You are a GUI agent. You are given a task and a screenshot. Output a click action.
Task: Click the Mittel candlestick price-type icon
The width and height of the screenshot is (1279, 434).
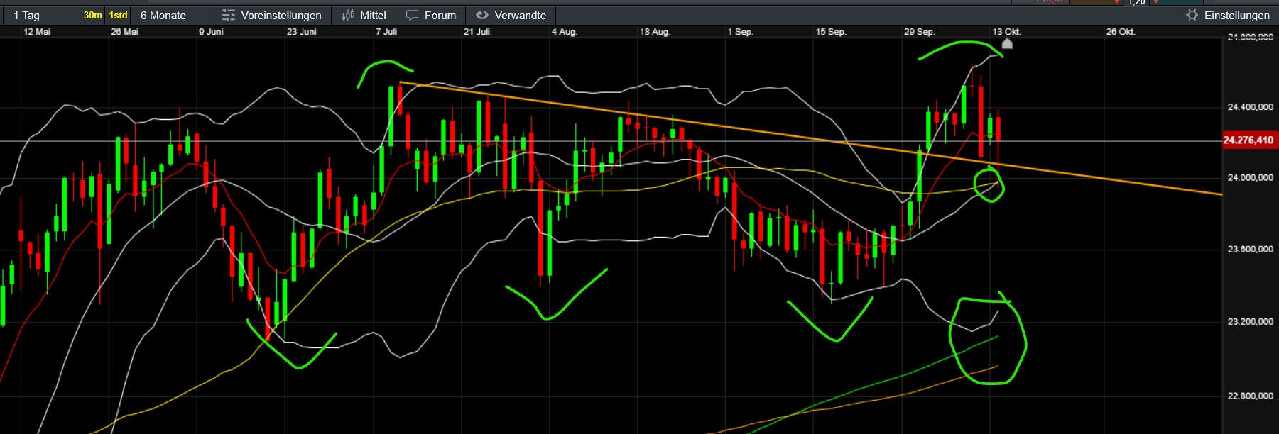point(347,15)
